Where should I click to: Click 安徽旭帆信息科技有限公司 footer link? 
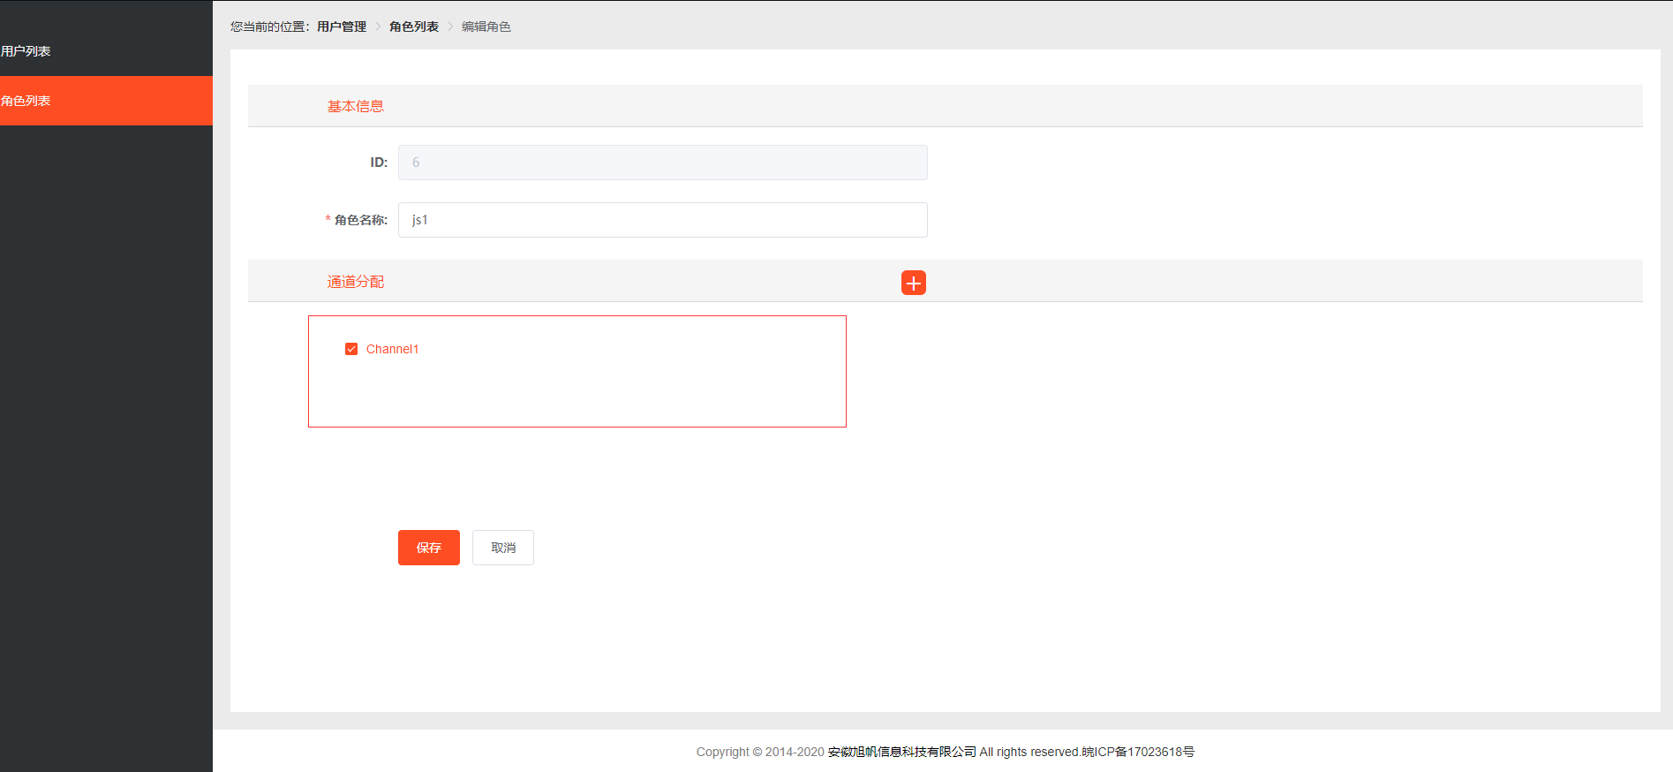point(902,752)
